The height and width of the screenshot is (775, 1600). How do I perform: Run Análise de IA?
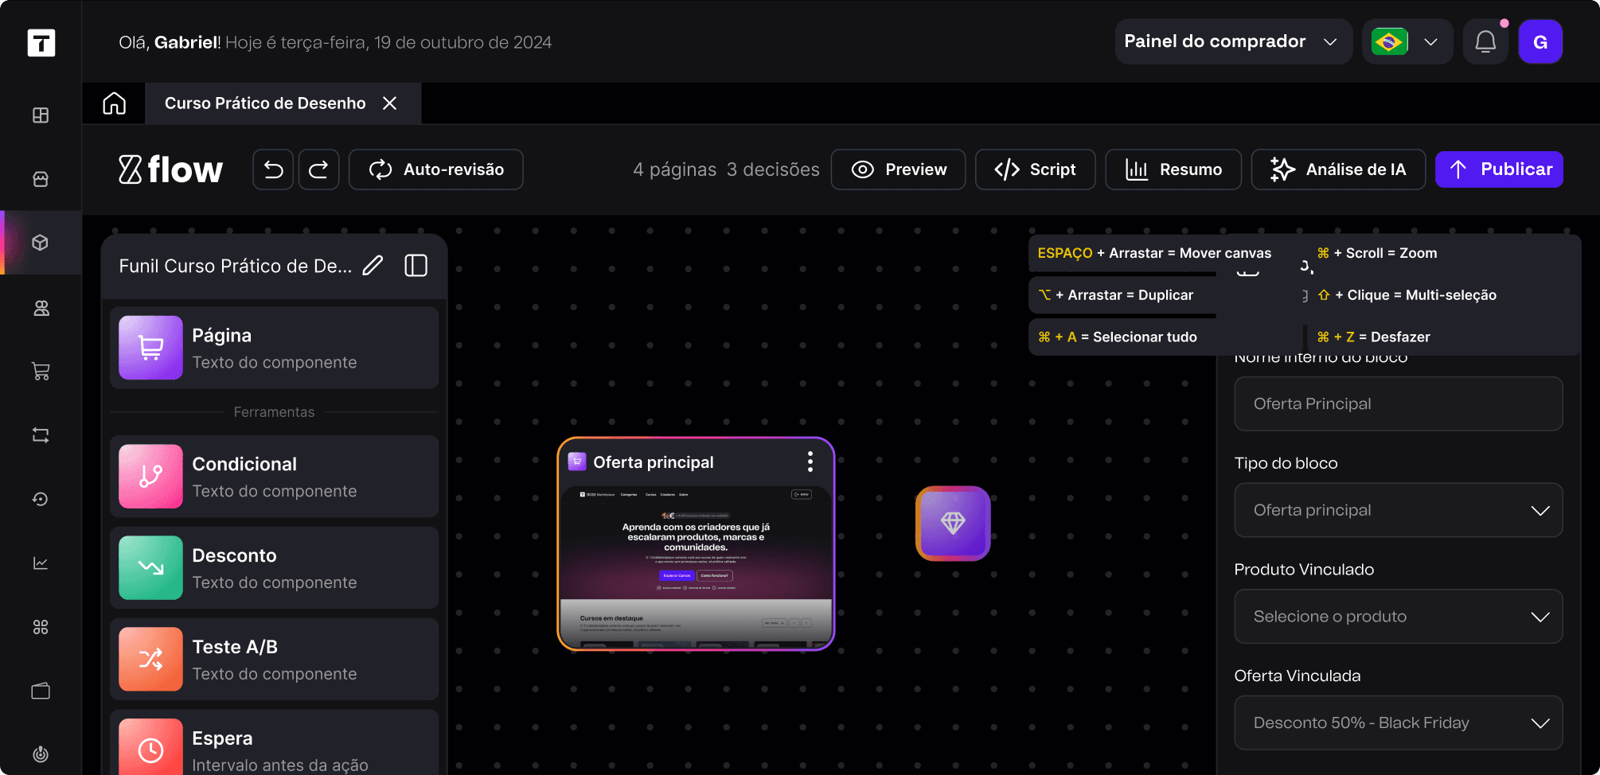coord(1337,169)
